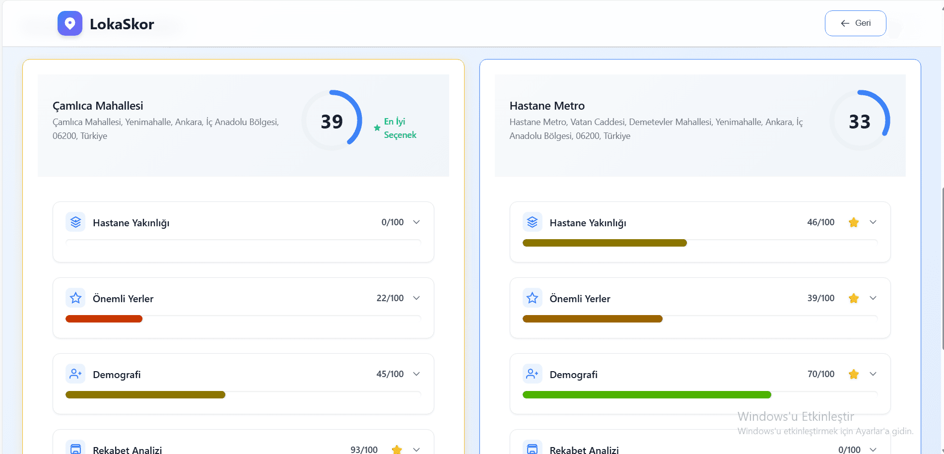
Task: Click the Demografi label in Çamlıca card
Action: coord(117,375)
